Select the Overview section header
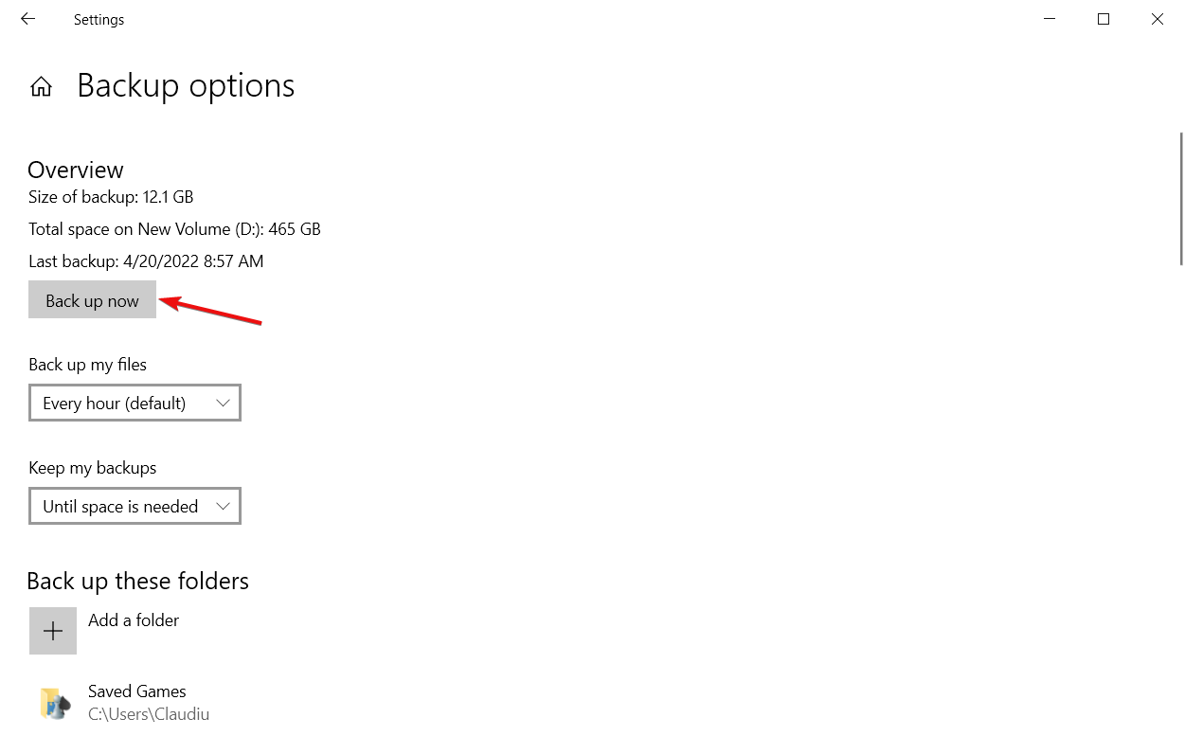The width and height of the screenshot is (1185, 736). pos(75,170)
